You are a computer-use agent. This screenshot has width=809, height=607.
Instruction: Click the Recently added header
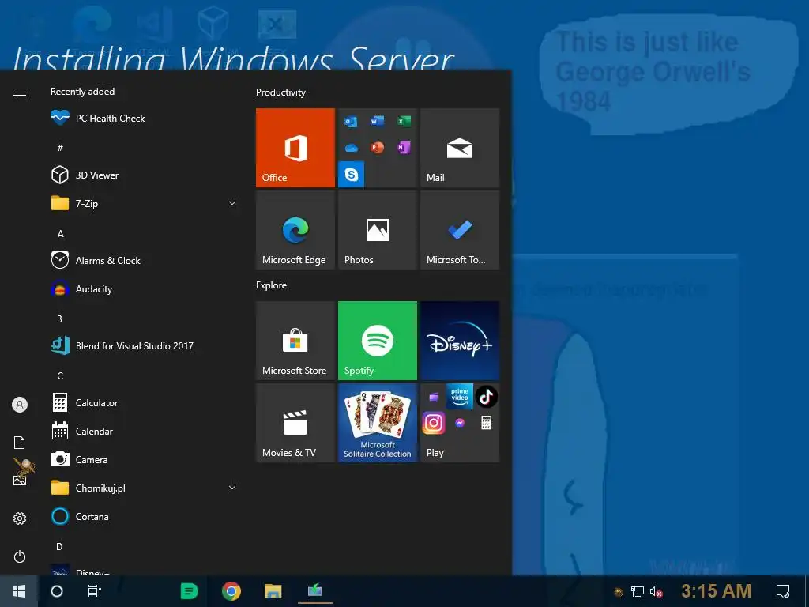click(x=82, y=92)
